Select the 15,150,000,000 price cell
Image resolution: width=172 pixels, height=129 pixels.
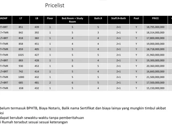pyautogui.click(x=155, y=88)
